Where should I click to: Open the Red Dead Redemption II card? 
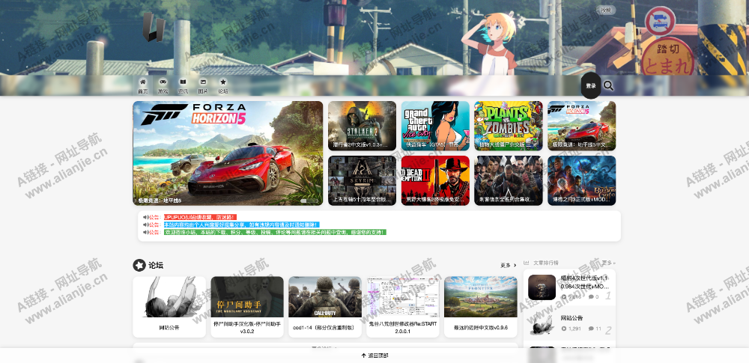(435, 180)
